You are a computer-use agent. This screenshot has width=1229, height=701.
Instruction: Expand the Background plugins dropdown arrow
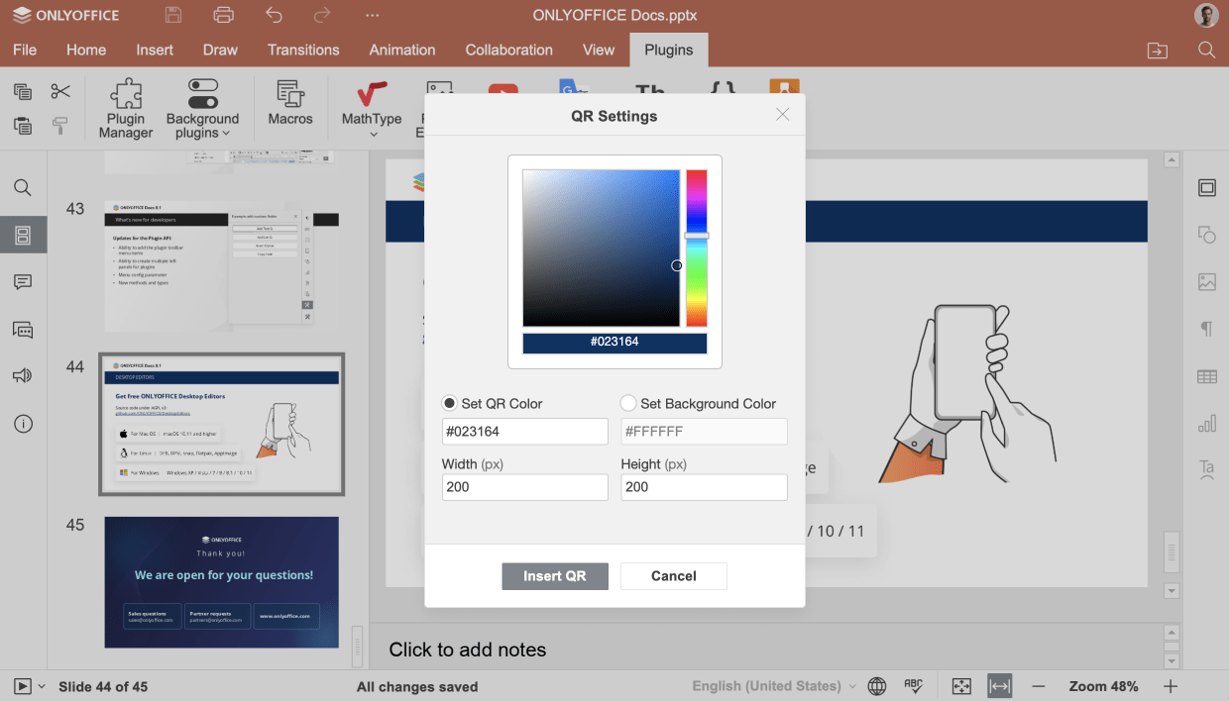(226, 134)
